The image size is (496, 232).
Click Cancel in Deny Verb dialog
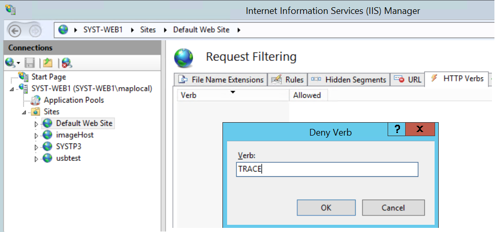coord(393,208)
